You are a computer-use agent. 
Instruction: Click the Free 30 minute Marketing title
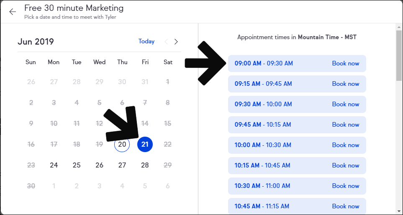(x=74, y=8)
